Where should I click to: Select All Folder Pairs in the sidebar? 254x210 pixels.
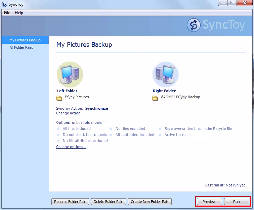[21, 47]
